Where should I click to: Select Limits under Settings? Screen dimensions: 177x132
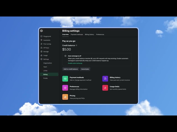[45, 71]
